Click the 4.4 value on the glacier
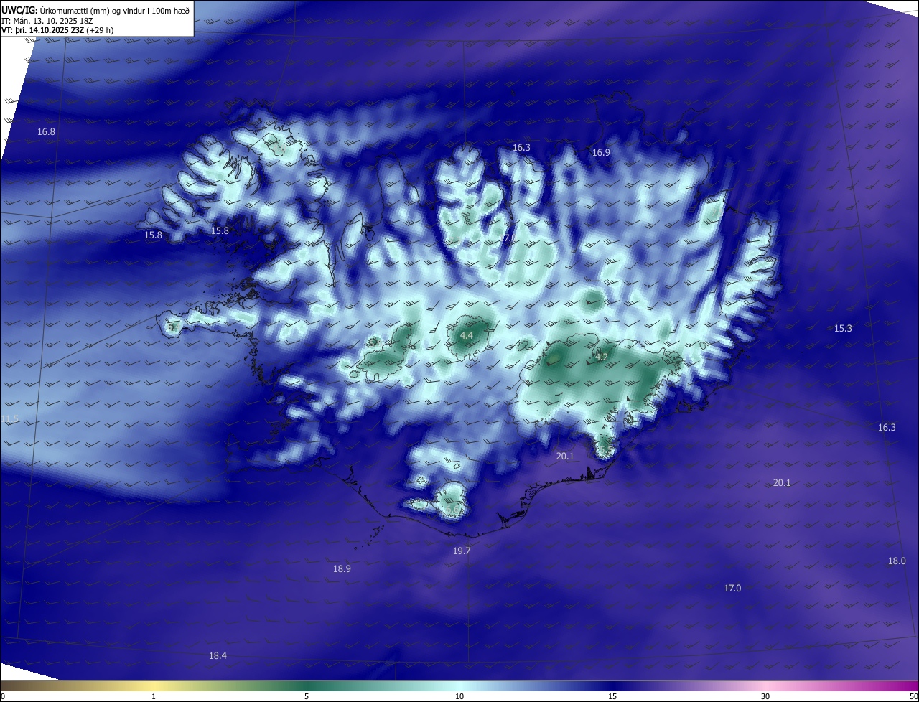Image resolution: width=919 pixels, height=702 pixels. click(x=467, y=336)
